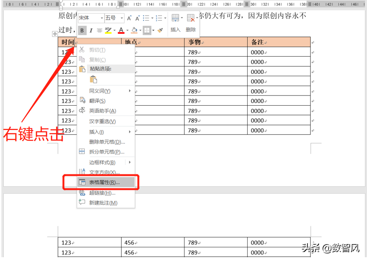
Task: Choose 拆分单元格(P)... menu entry
Action: point(106,152)
